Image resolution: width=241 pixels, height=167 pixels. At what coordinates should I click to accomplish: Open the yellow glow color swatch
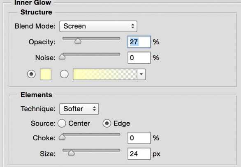point(46,74)
